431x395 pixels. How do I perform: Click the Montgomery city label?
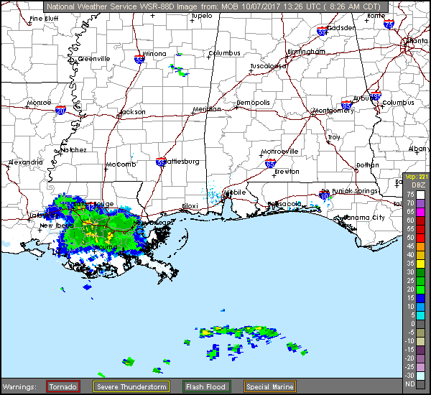(x=333, y=111)
